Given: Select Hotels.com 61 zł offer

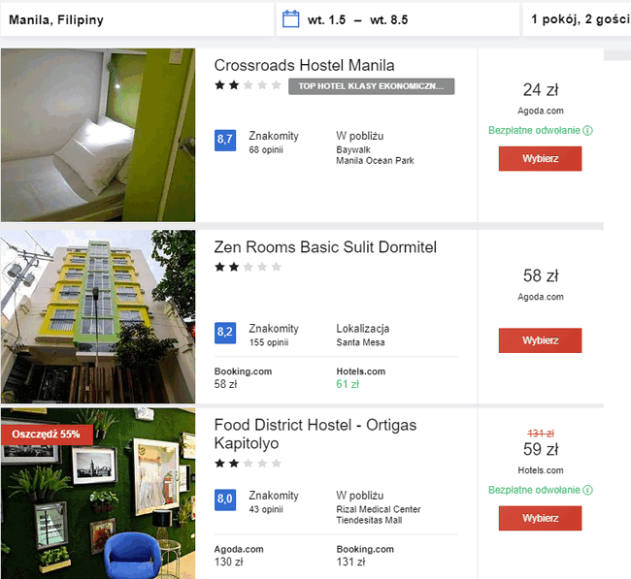Looking at the screenshot, I should point(360,378).
